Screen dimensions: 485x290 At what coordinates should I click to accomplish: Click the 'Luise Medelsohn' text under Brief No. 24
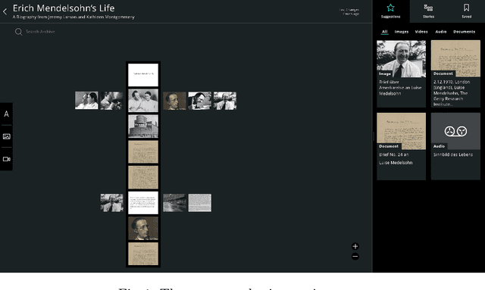click(x=396, y=163)
